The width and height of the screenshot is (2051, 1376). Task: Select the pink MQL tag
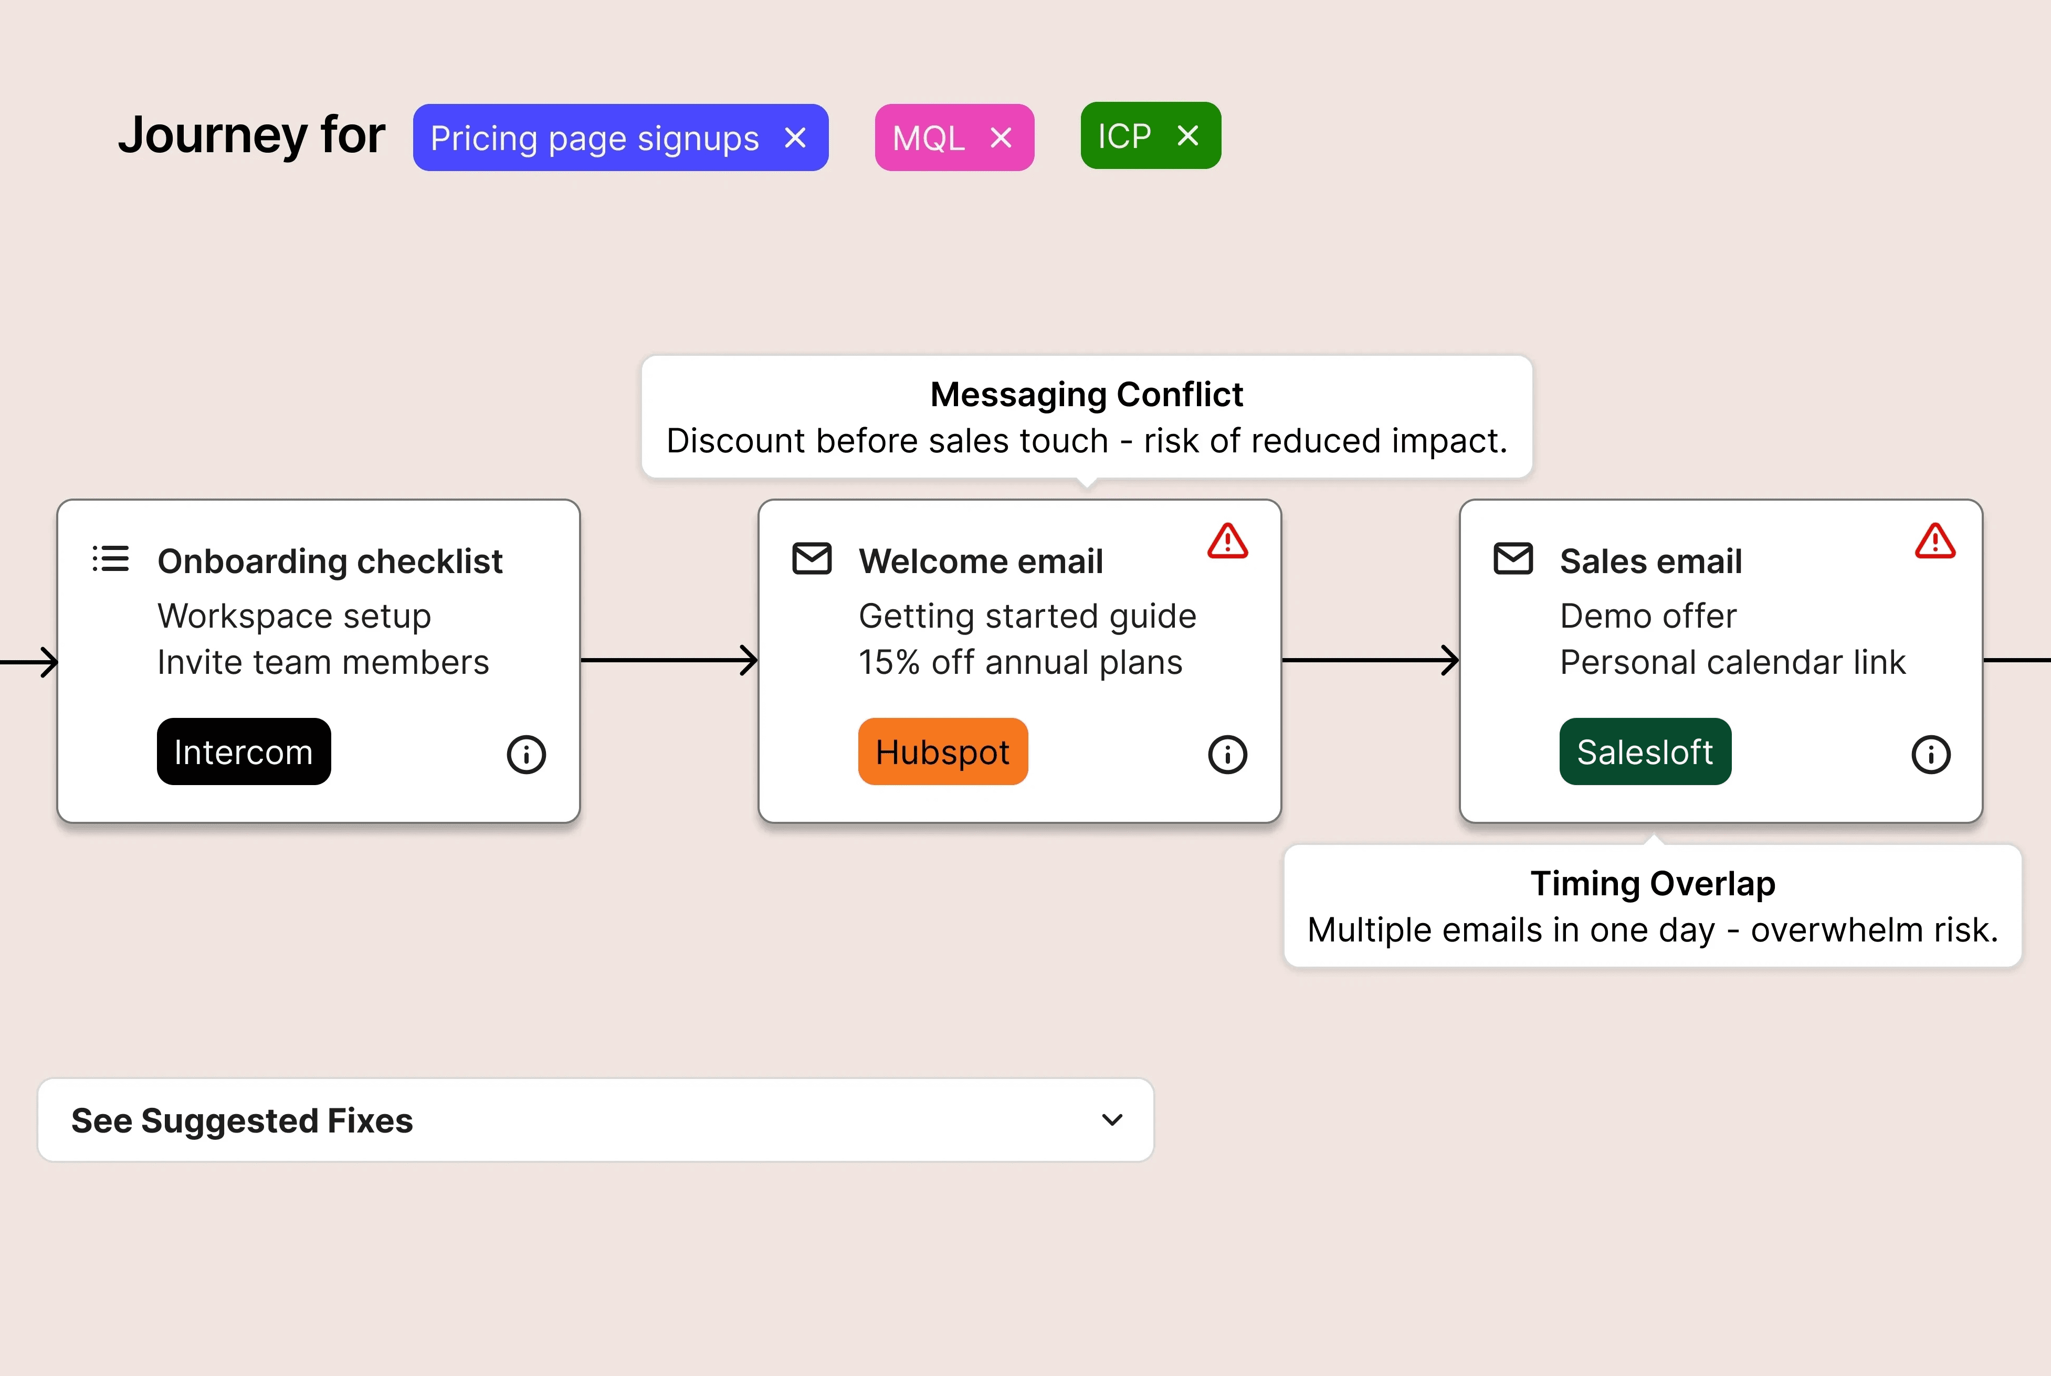tap(929, 138)
